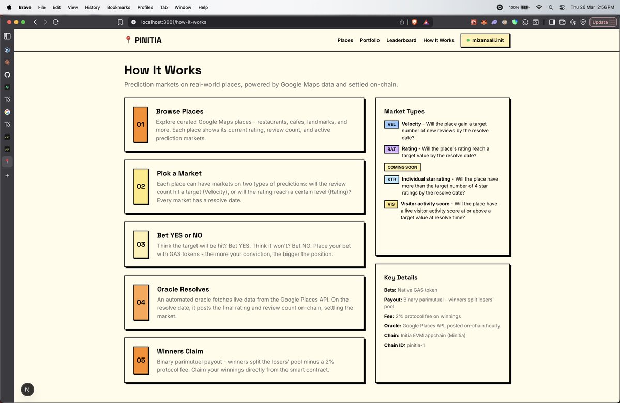Image resolution: width=620 pixels, height=403 pixels.
Task: Click the Market Types heading
Action: tap(404, 112)
